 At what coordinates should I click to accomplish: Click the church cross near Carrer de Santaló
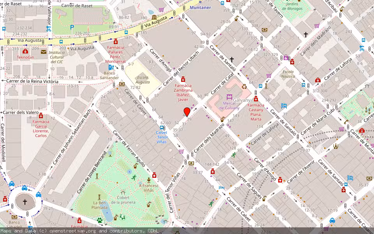pos(232,59)
